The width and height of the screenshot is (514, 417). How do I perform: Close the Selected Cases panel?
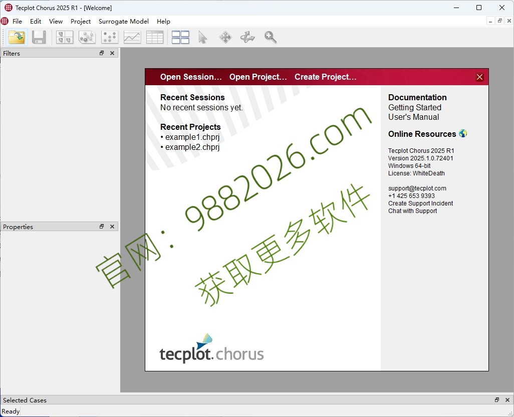click(x=507, y=400)
